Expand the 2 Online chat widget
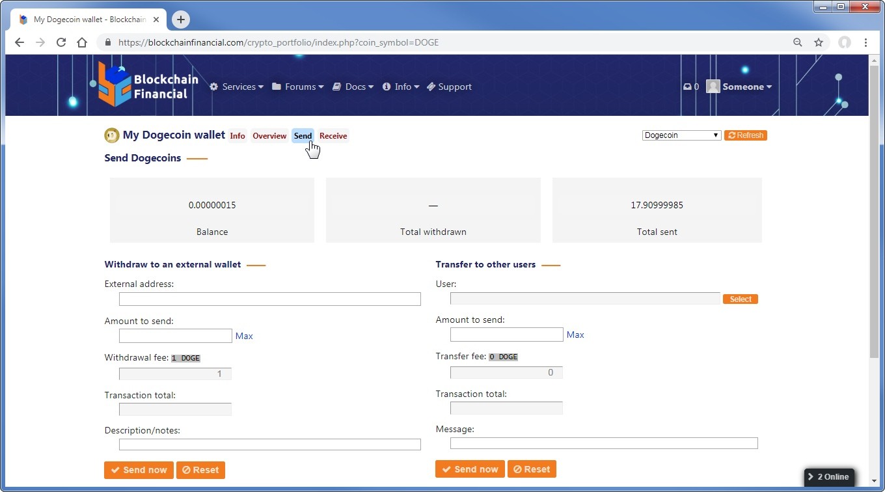Viewport: 885px width, 492px height. pos(829,476)
